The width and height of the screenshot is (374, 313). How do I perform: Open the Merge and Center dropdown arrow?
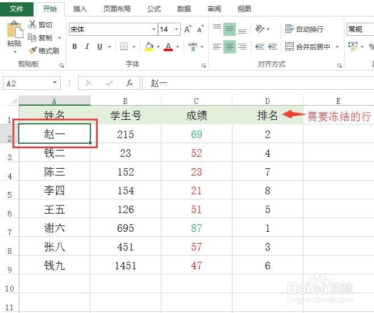pyautogui.click(x=337, y=47)
